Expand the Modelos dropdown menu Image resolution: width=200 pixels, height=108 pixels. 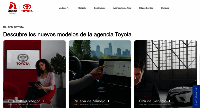64,8
